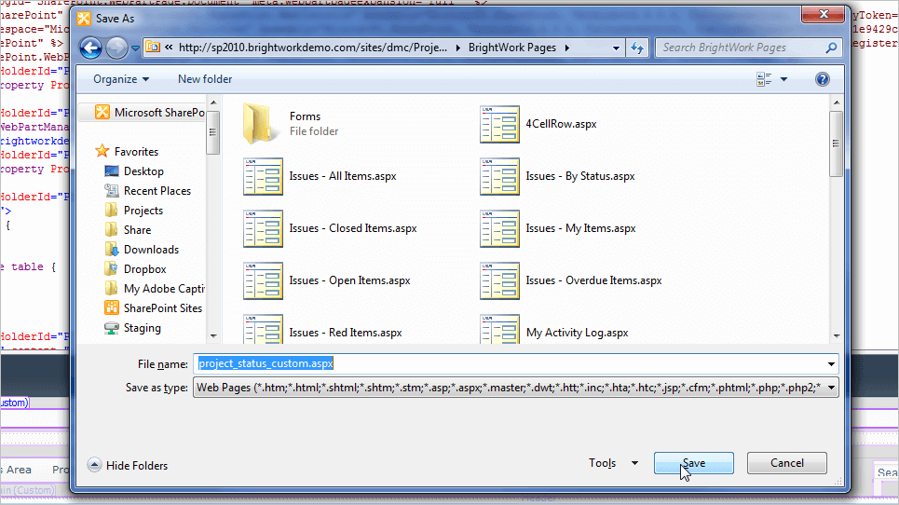Select the Issues - Closed Items.aspx icon
899x505 pixels.
[x=263, y=228]
